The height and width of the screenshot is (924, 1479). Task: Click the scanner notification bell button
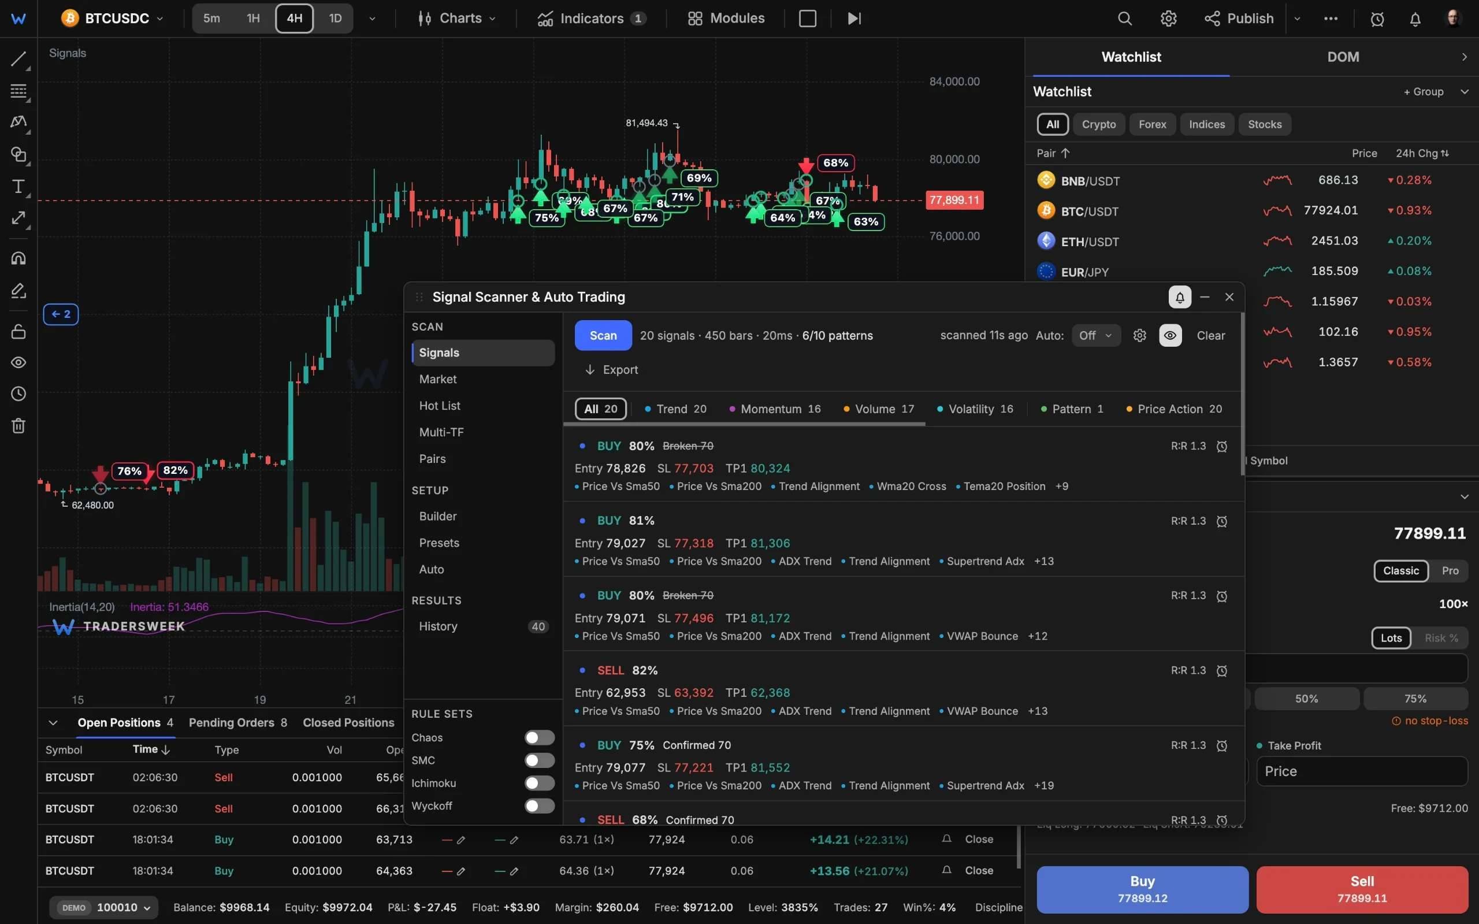click(x=1180, y=297)
